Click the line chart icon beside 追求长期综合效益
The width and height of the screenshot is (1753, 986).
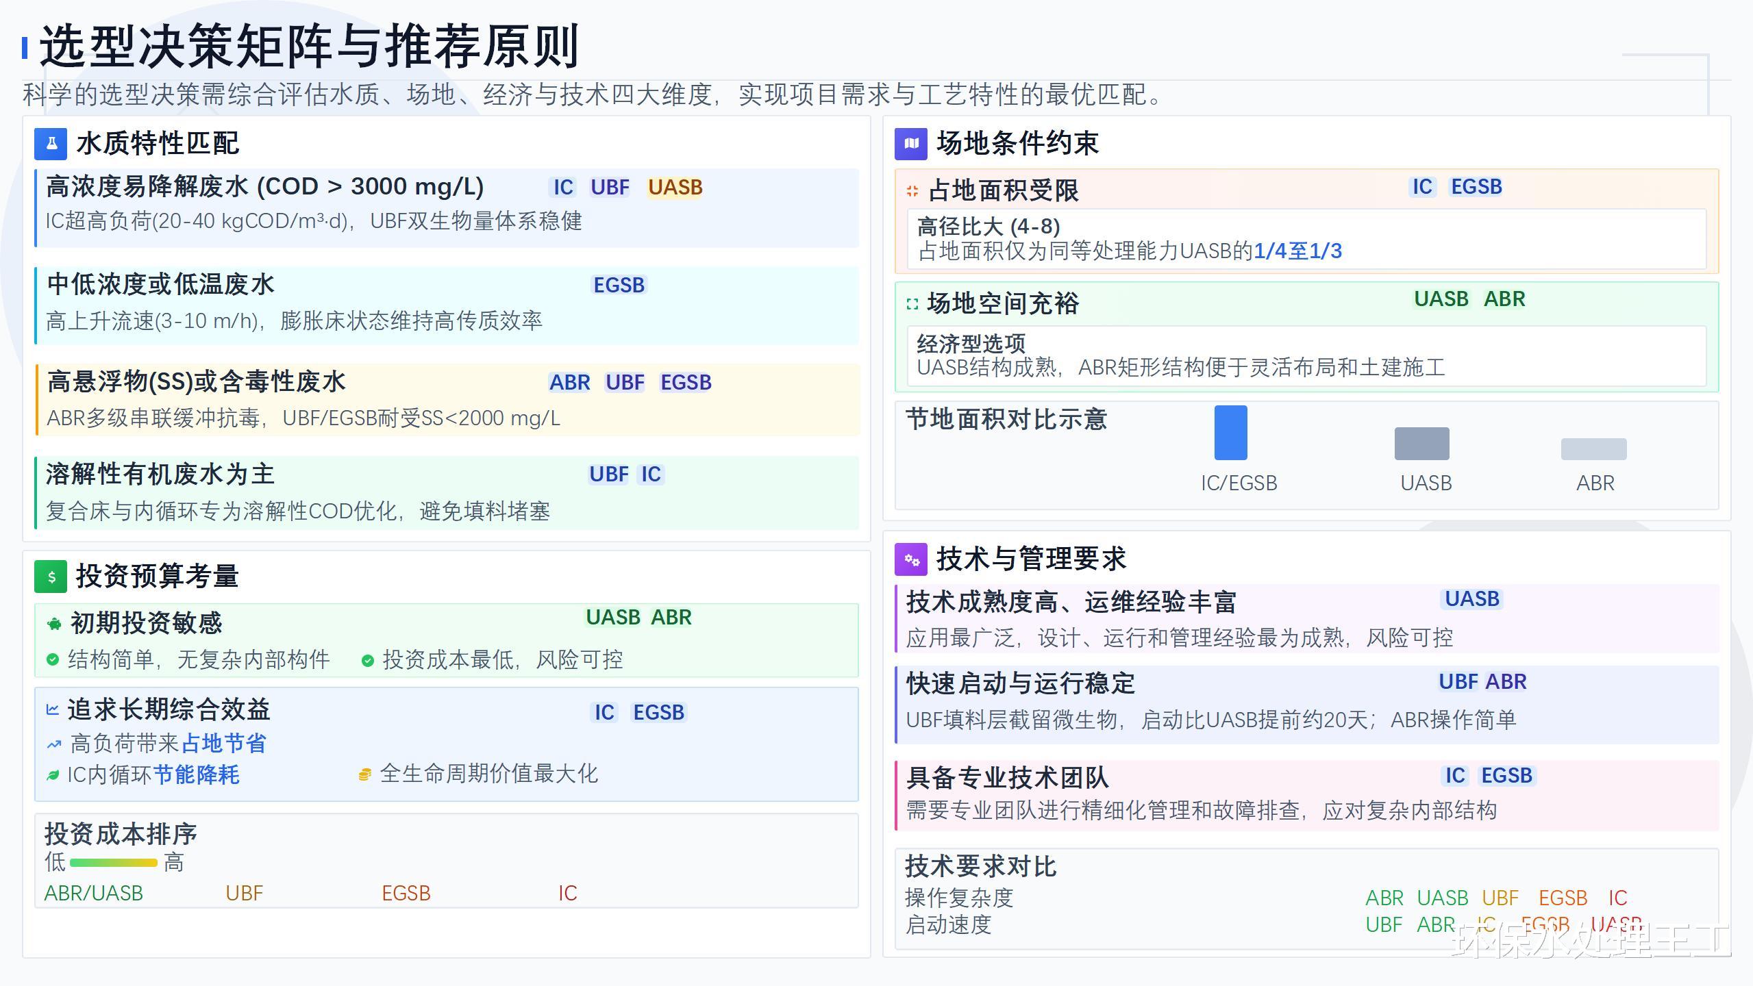pyautogui.click(x=52, y=709)
